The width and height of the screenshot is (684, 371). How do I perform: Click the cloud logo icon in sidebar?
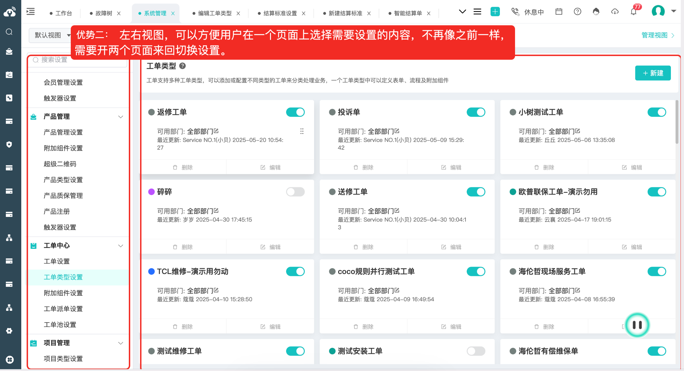10,12
